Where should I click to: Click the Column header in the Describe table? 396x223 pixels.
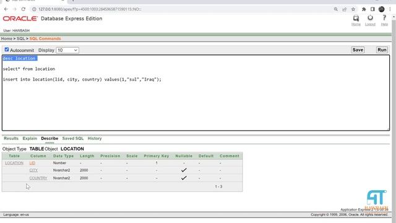(38, 156)
